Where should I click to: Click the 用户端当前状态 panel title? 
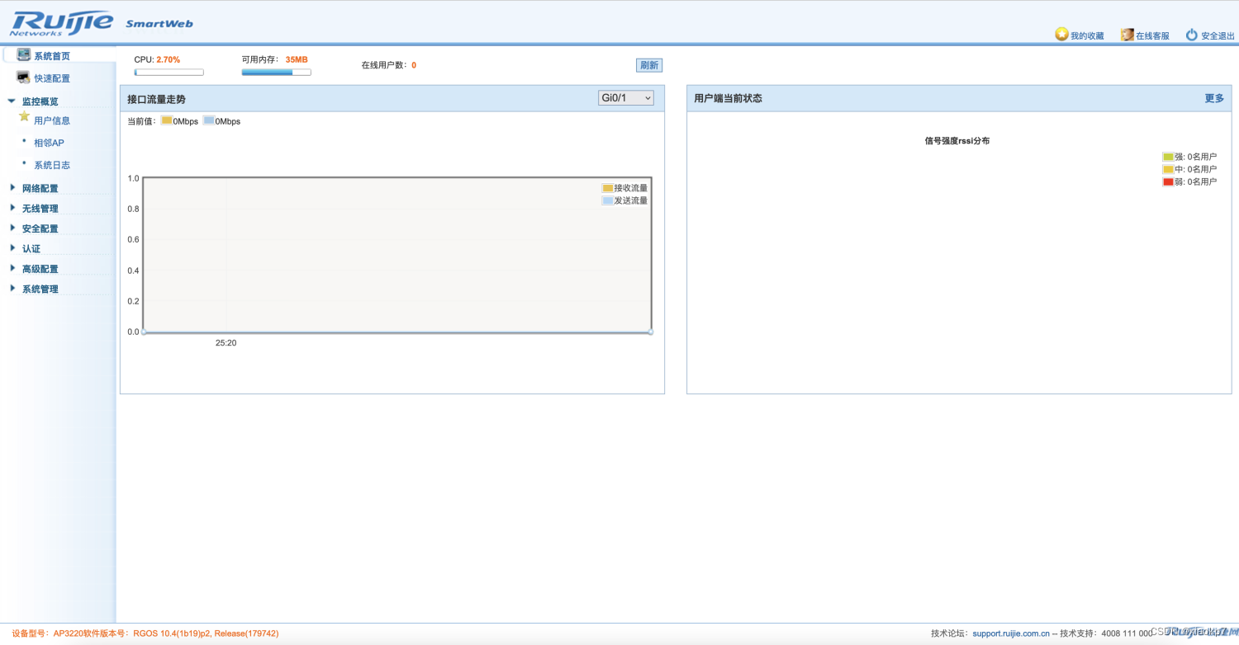[728, 98]
